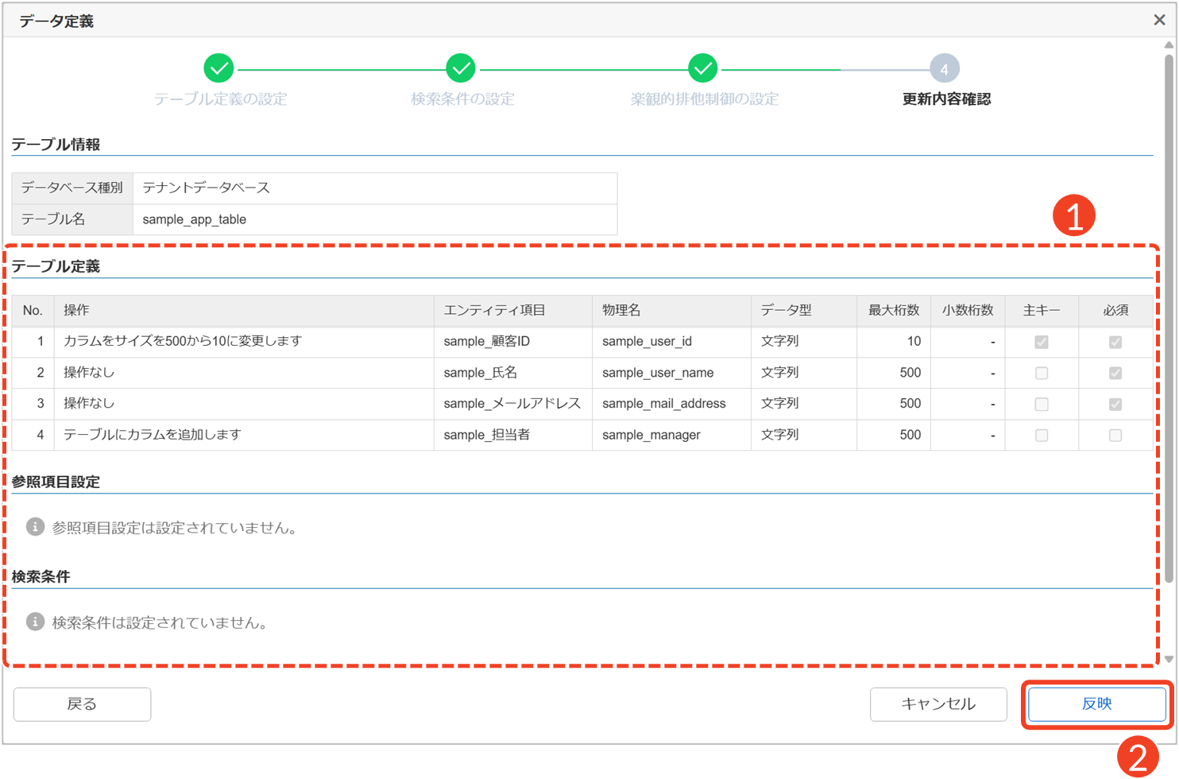1179x779 pixels.
Task: Close the データ定義 dialog with X
Action: [x=1159, y=20]
